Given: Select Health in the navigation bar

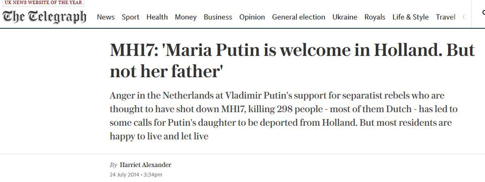Looking at the screenshot, I should pyautogui.click(x=157, y=17).
